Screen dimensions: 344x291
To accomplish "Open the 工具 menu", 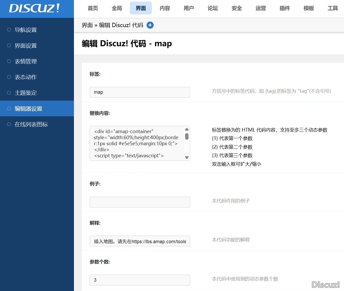I will pyautogui.click(x=332, y=8).
